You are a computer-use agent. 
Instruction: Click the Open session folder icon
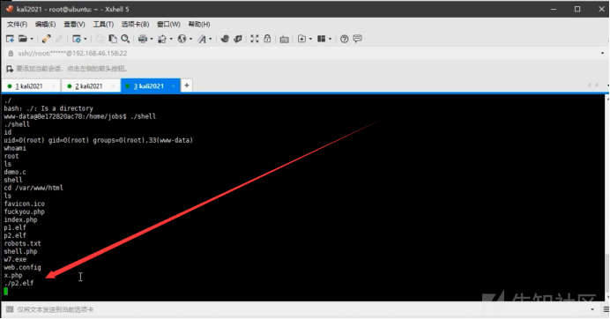(23, 39)
